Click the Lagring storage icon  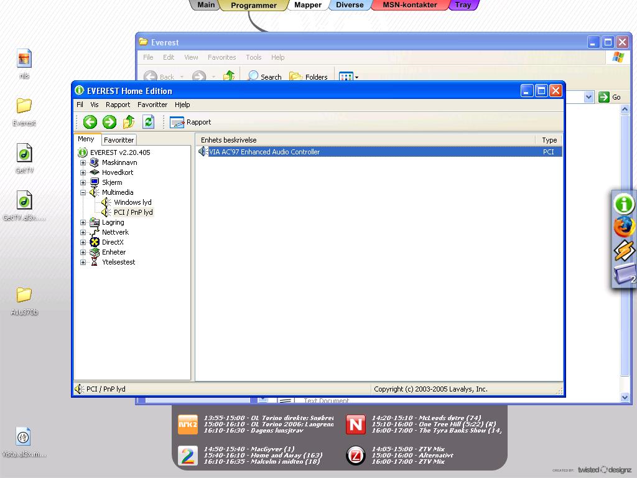(x=95, y=222)
